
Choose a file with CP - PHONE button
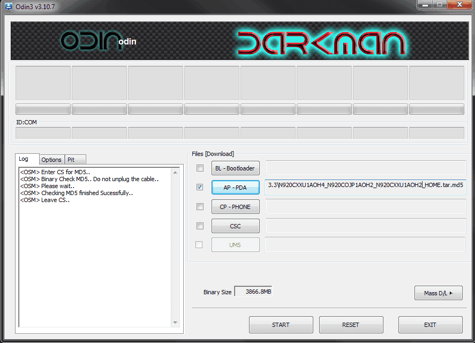pos(236,207)
